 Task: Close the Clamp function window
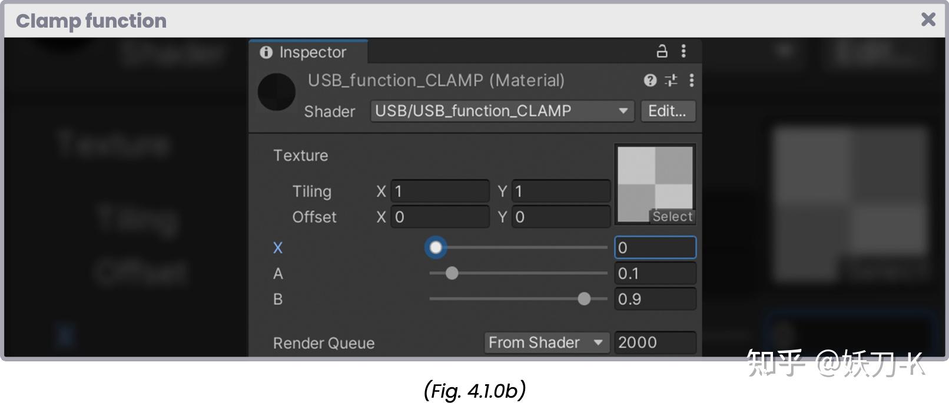(928, 19)
